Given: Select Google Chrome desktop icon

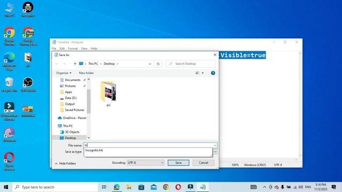Looking at the screenshot, I should click(x=10, y=36).
